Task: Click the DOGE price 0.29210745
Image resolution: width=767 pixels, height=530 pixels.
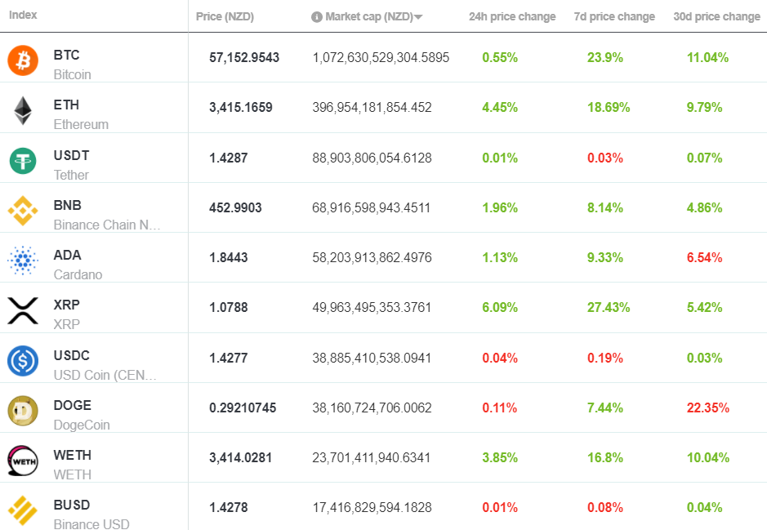Action: click(243, 408)
